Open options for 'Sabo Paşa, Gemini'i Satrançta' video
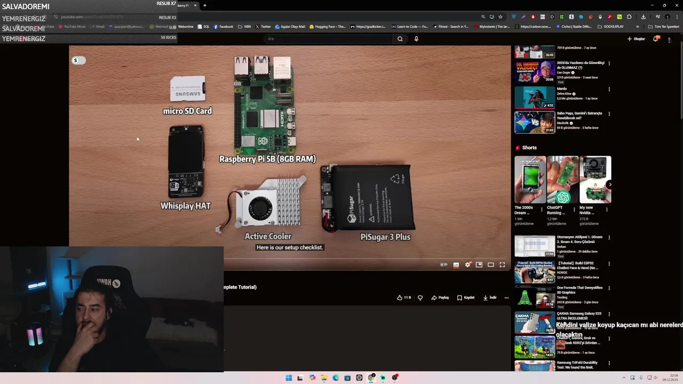 tap(609, 114)
